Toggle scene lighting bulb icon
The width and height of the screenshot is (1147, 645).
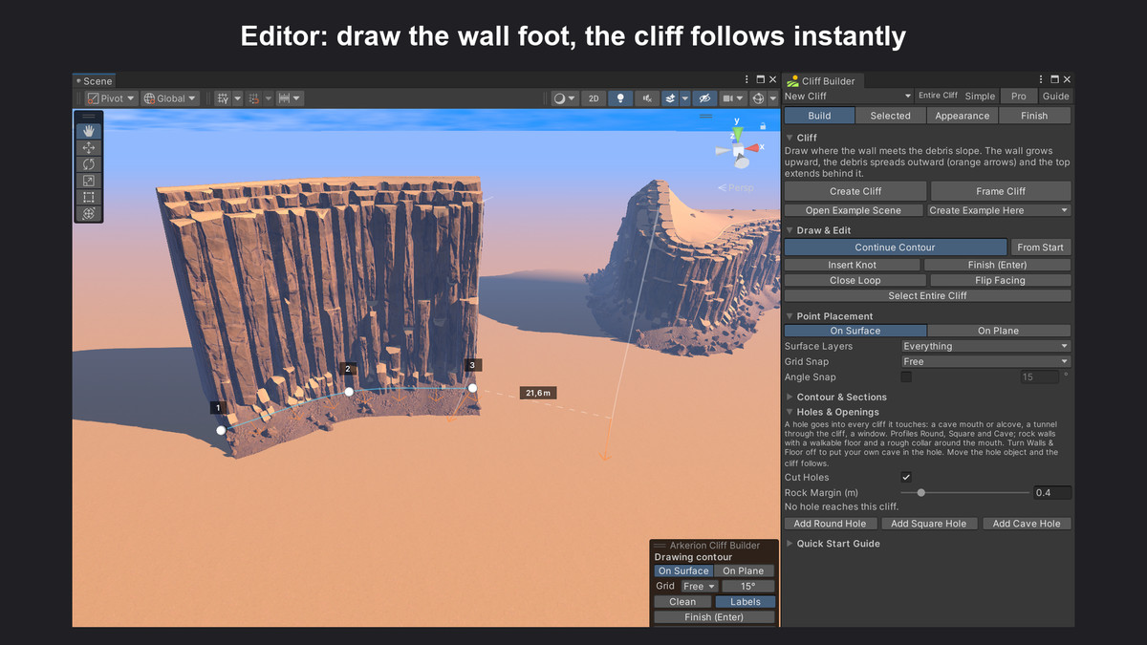[619, 98]
